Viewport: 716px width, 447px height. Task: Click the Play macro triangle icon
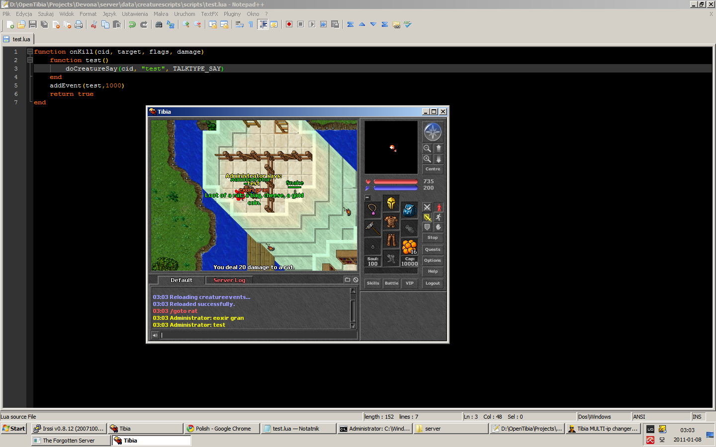click(x=312, y=24)
